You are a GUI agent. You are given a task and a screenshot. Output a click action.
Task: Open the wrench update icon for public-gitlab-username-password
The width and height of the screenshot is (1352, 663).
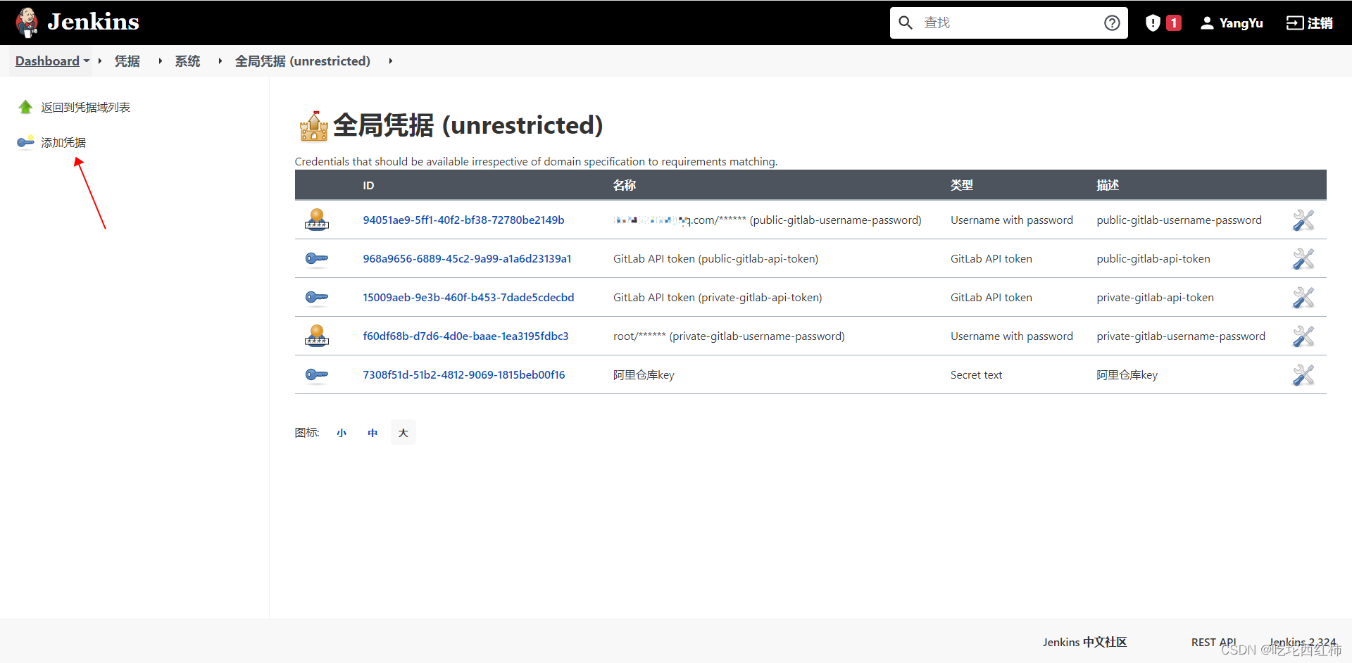1303,220
